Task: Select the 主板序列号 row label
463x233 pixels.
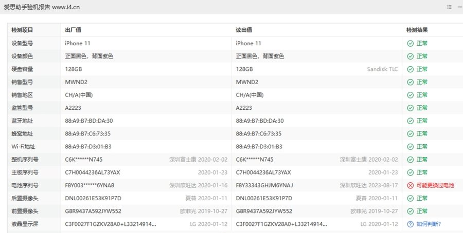Action: pyautogui.click(x=25, y=172)
